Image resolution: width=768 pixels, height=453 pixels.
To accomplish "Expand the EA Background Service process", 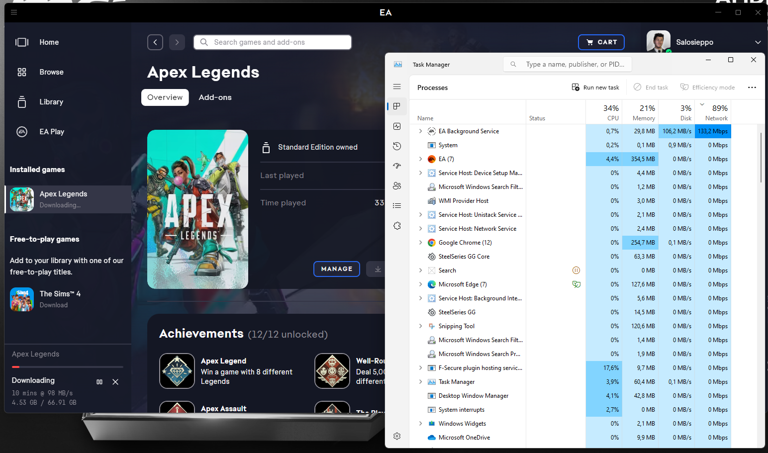I will (420, 131).
